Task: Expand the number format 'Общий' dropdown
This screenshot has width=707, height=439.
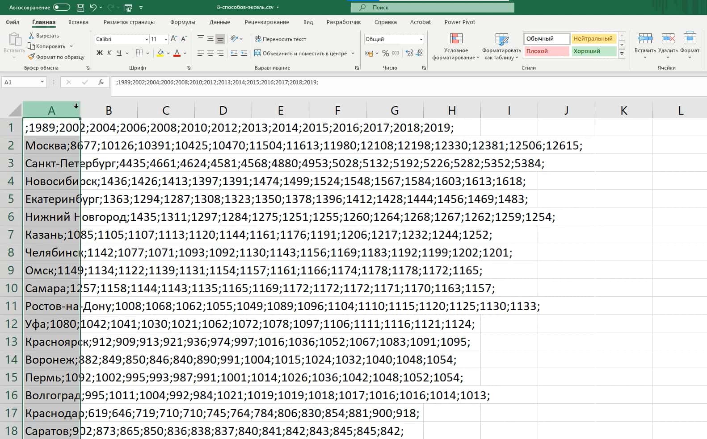Action: [421, 39]
